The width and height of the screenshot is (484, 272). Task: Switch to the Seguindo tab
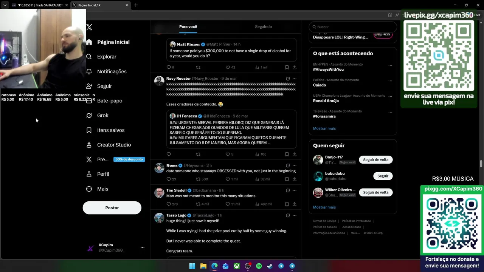[x=263, y=27]
